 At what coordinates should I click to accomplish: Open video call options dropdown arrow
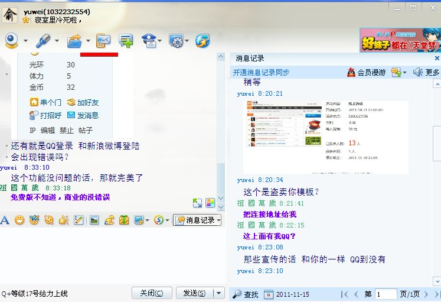pos(25,41)
